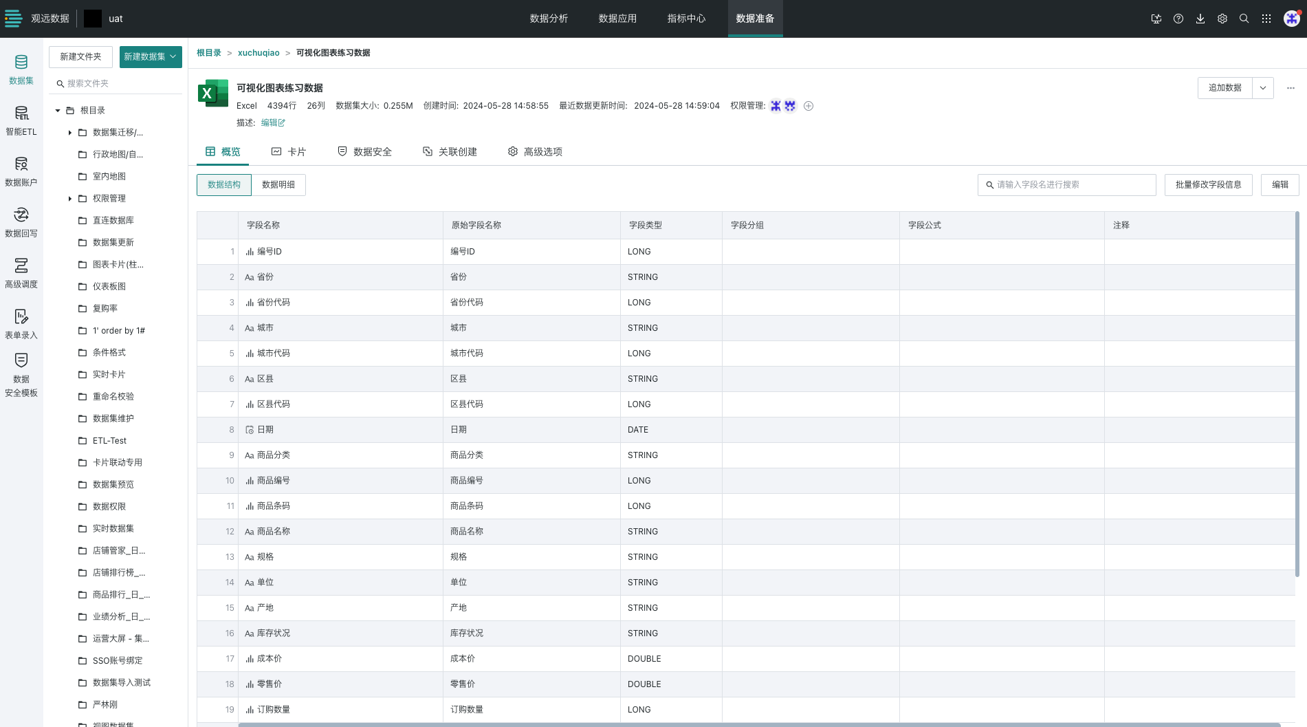The width and height of the screenshot is (1307, 727).
Task: Click the download icon in top bar
Action: click(1200, 19)
